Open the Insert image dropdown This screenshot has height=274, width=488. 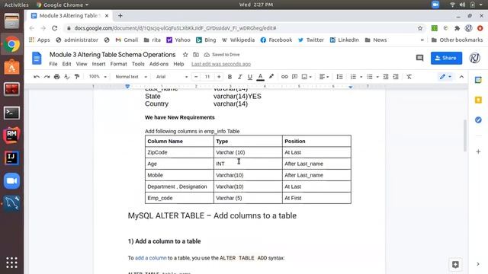pos(307,77)
